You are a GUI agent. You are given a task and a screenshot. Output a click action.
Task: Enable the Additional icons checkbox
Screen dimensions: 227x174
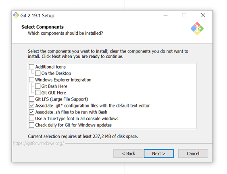click(31, 67)
